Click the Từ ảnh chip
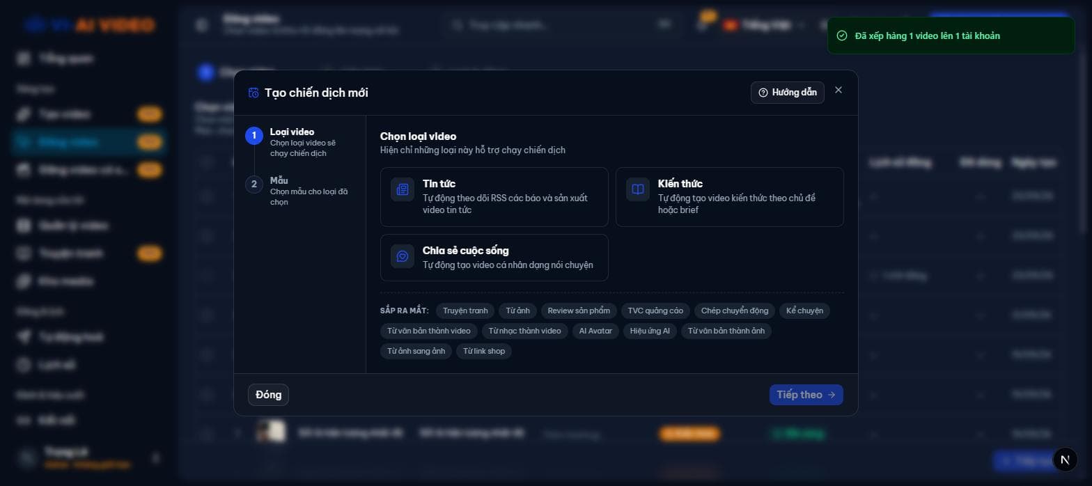The width and height of the screenshot is (1092, 486). (518, 311)
